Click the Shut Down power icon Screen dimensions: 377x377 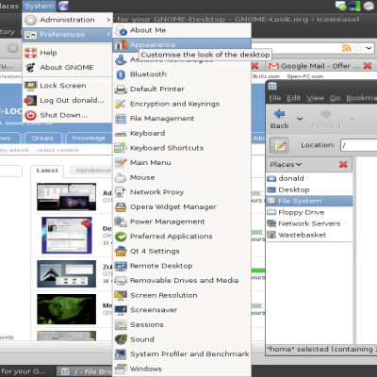pos(31,115)
